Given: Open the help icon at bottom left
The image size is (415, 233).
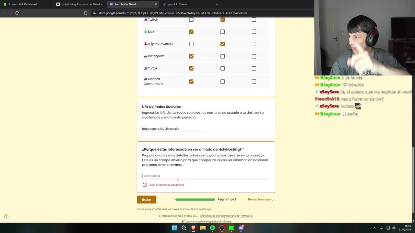Looking at the screenshot, I should [x=6, y=216].
